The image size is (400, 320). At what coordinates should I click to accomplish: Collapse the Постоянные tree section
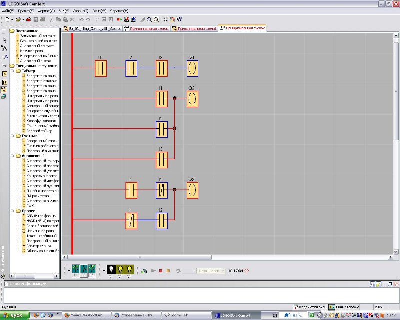tap(13, 31)
